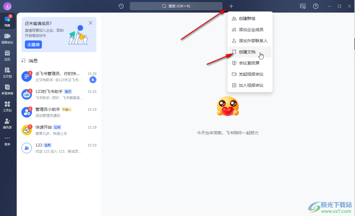Click preview text 简单几步，快速上手
The width and height of the screenshot is (355, 216).
(x=51, y=133)
